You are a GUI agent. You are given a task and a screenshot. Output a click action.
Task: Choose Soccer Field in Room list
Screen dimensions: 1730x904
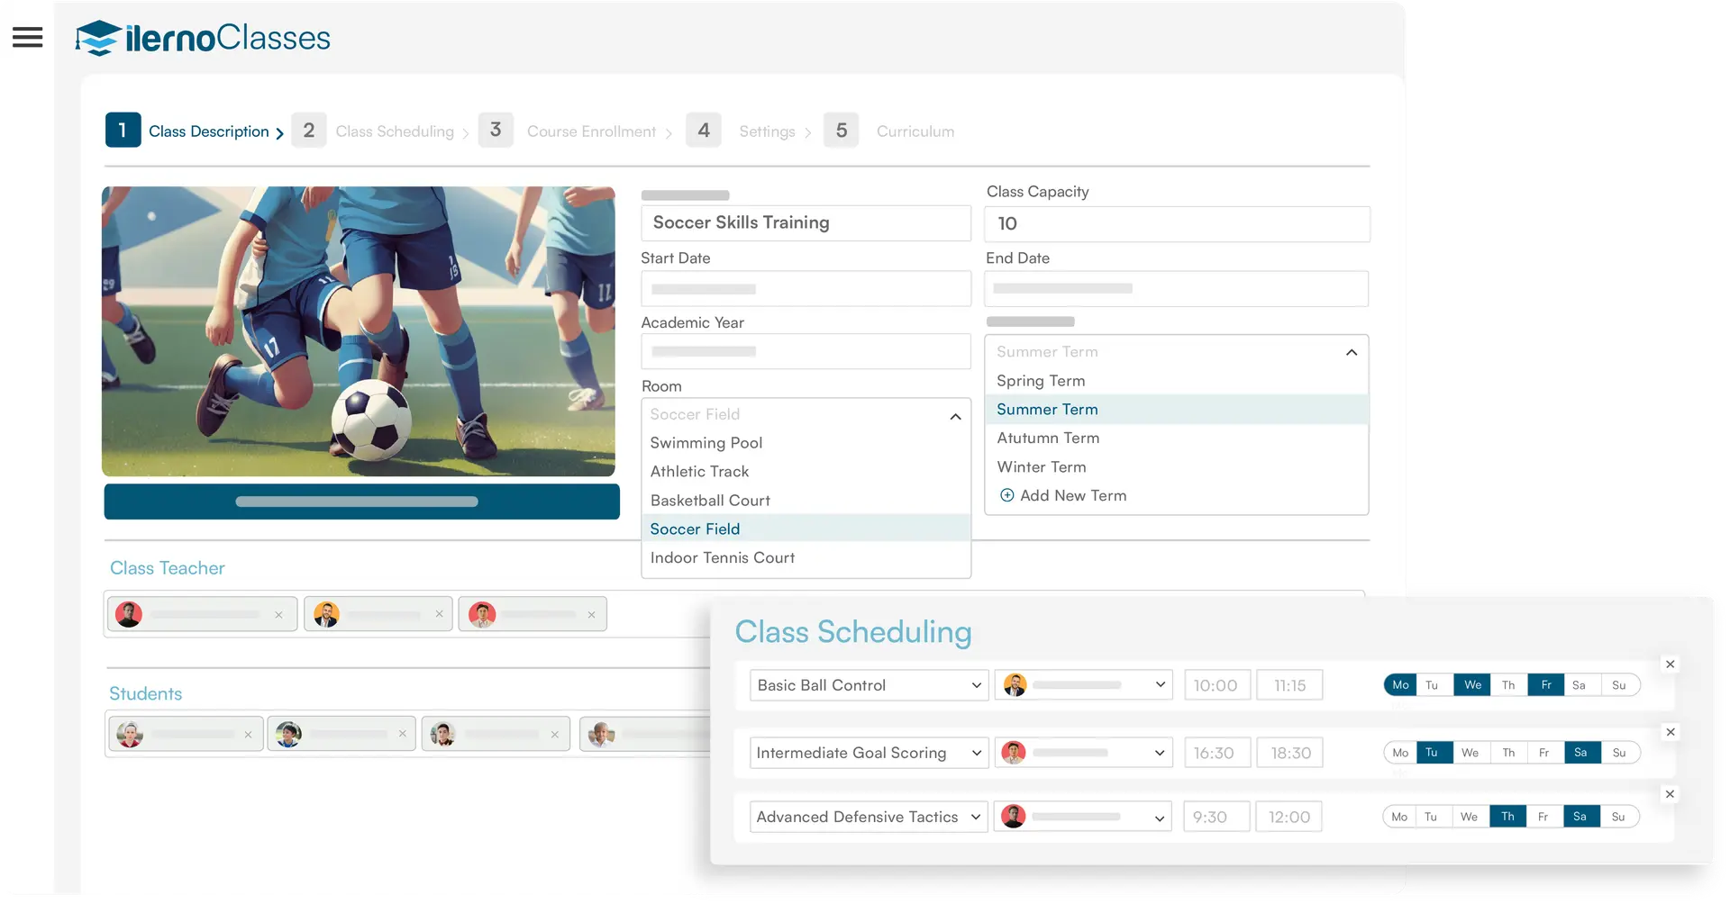coord(806,529)
